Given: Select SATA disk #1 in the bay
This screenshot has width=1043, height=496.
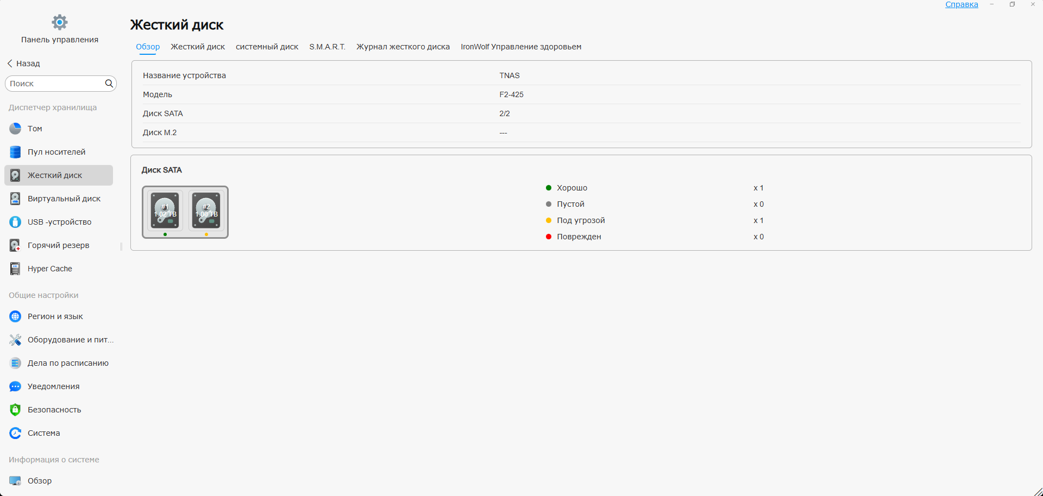Looking at the screenshot, I should tap(165, 211).
